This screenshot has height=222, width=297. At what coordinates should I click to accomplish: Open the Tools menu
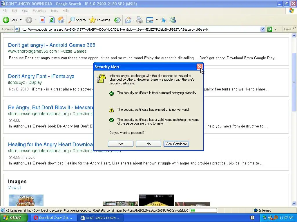pos(54,11)
